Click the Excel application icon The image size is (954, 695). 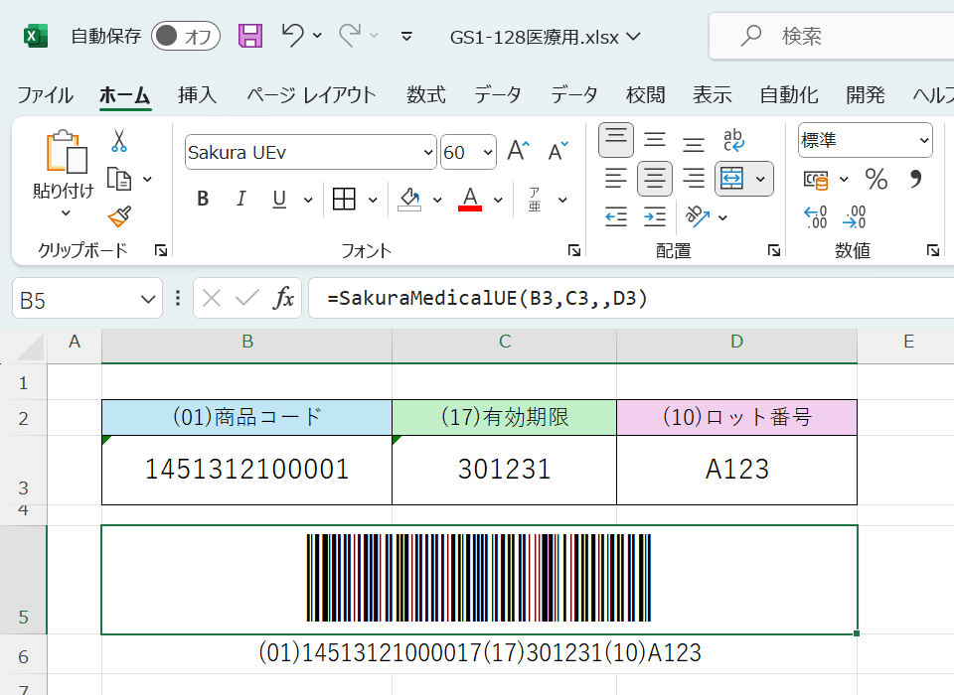36,37
